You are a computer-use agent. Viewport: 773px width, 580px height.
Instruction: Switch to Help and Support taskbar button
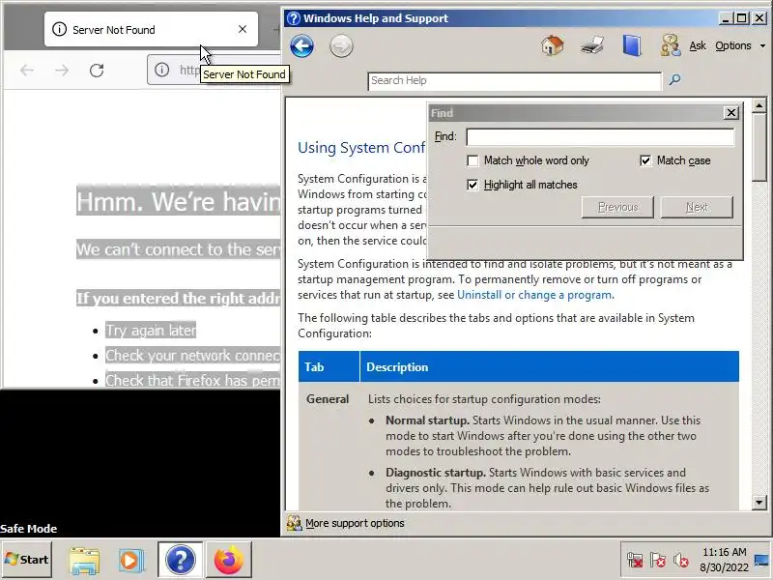[x=181, y=560]
